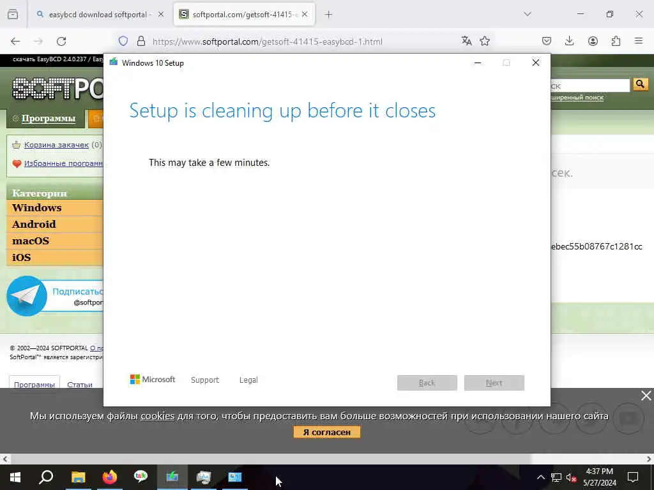Open the Talk chat app on taskbar
Screen dimensions: 654x490
pyautogui.click(x=141, y=476)
